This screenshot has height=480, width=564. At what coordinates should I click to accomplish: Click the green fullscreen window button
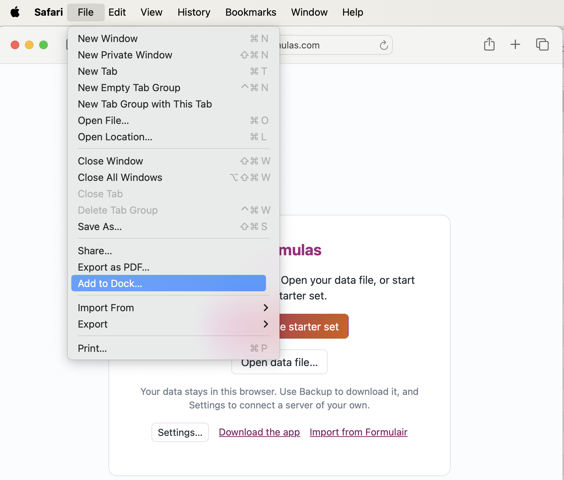(x=43, y=45)
